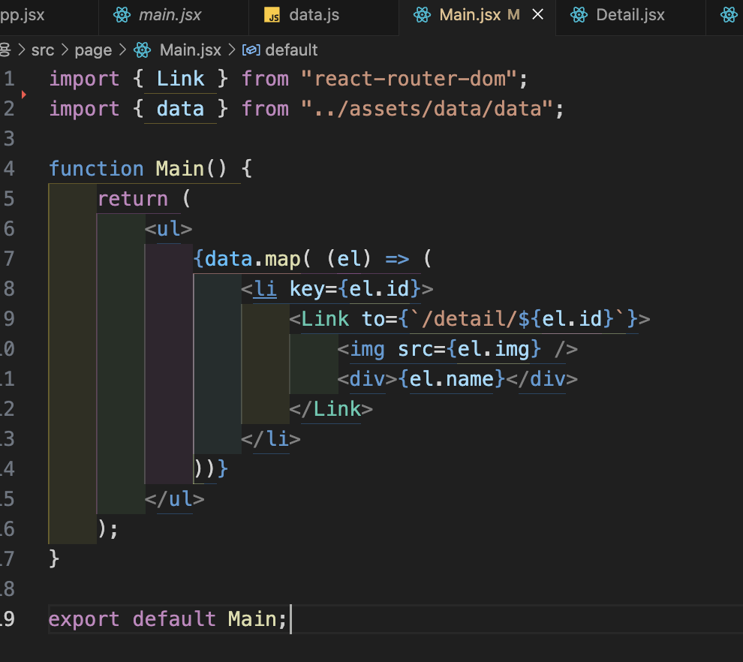This screenshot has width=743, height=662.
Task: Click Main.jsx in the breadcrumb
Action: pos(191,50)
